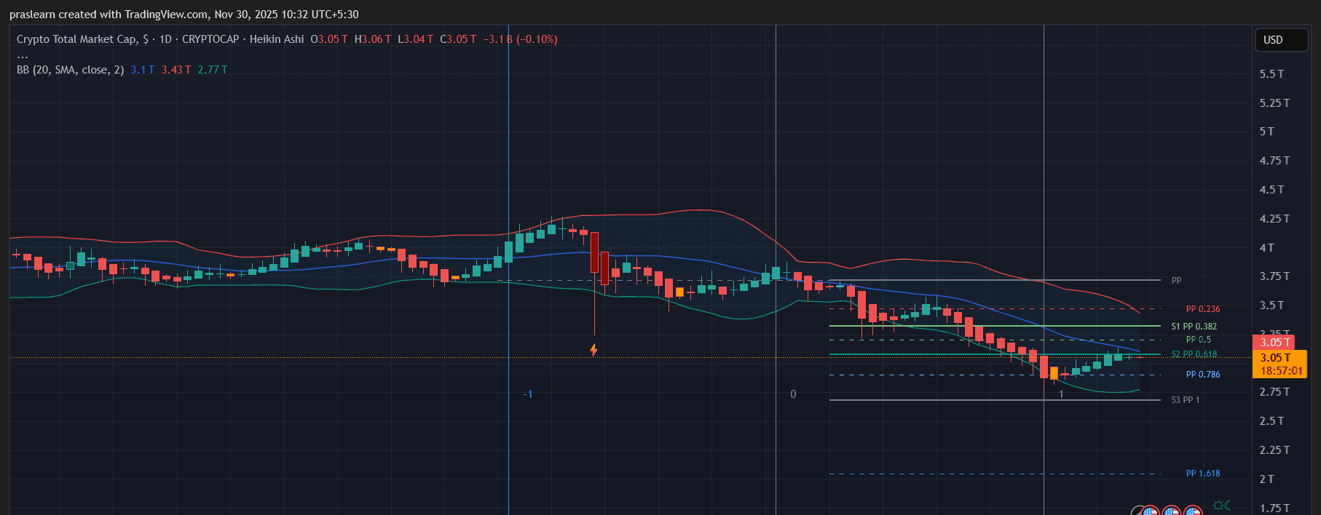The height and width of the screenshot is (515, 1321).
Task: Click the green sun and moon session icon
Action: click(1222, 506)
